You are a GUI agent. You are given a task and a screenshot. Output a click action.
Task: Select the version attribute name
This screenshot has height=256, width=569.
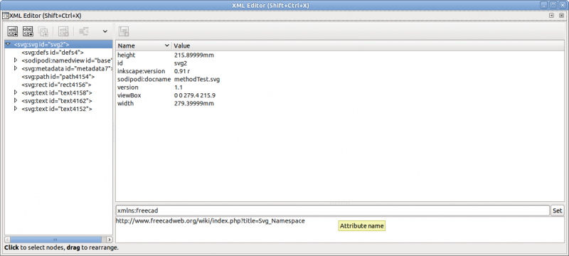pyautogui.click(x=128, y=87)
